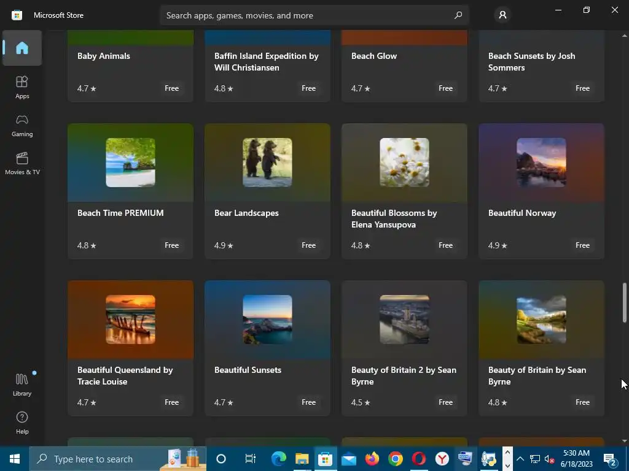This screenshot has height=471, width=629.
Task: Open Beach Time PREMIUM thumbnail
Action: 130,163
